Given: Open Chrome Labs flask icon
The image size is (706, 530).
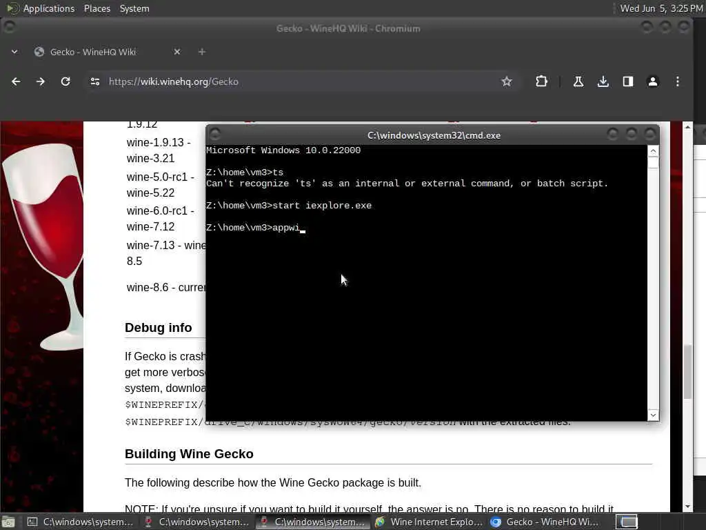Looking at the screenshot, I should (x=578, y=81).
